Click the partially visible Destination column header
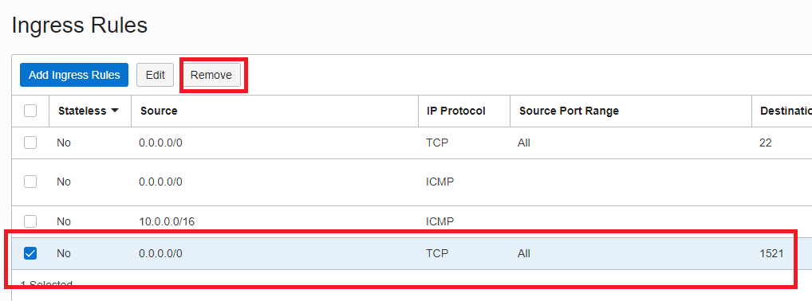Screen dimensions: 812x301 point(786,111)
